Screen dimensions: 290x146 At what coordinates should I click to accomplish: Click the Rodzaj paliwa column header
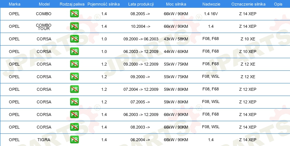tap(72, 4)
